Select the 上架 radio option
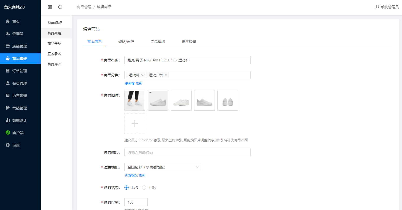 [x=127, y=188]
